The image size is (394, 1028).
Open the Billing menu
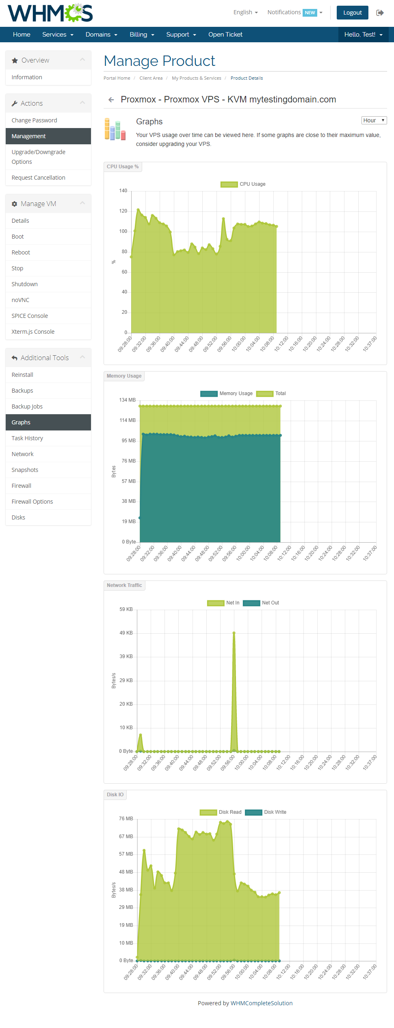[x=142, y=35]
